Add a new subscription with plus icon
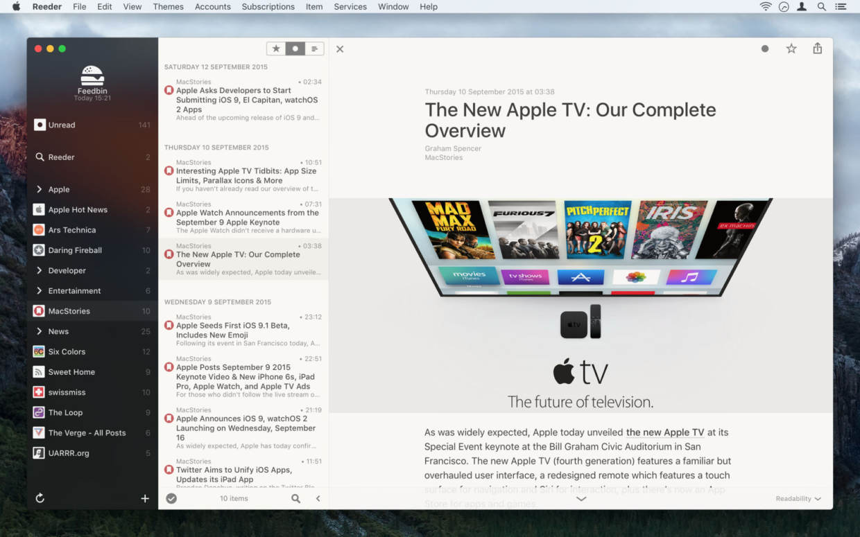The width and height of the screenshot is (860, 537). (x=145, y=498)
